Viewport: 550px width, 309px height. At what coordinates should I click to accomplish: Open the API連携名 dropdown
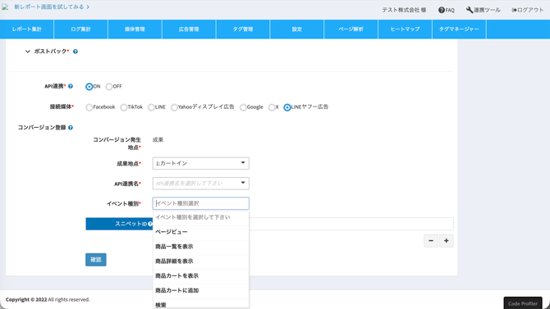(x=200, y=184)
